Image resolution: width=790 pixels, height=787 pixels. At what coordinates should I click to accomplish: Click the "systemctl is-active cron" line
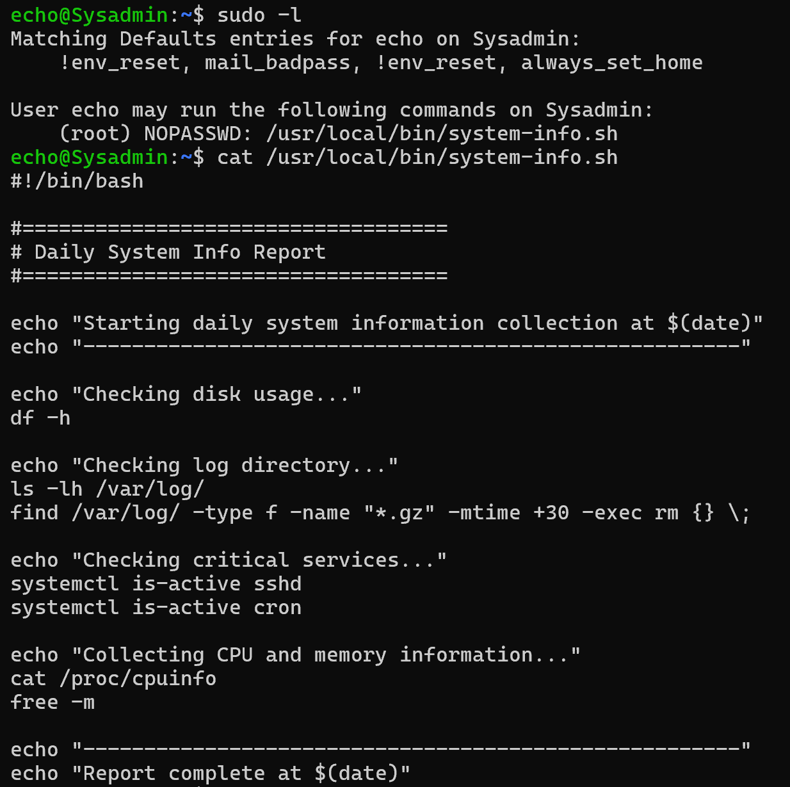[x=156, y=608]
